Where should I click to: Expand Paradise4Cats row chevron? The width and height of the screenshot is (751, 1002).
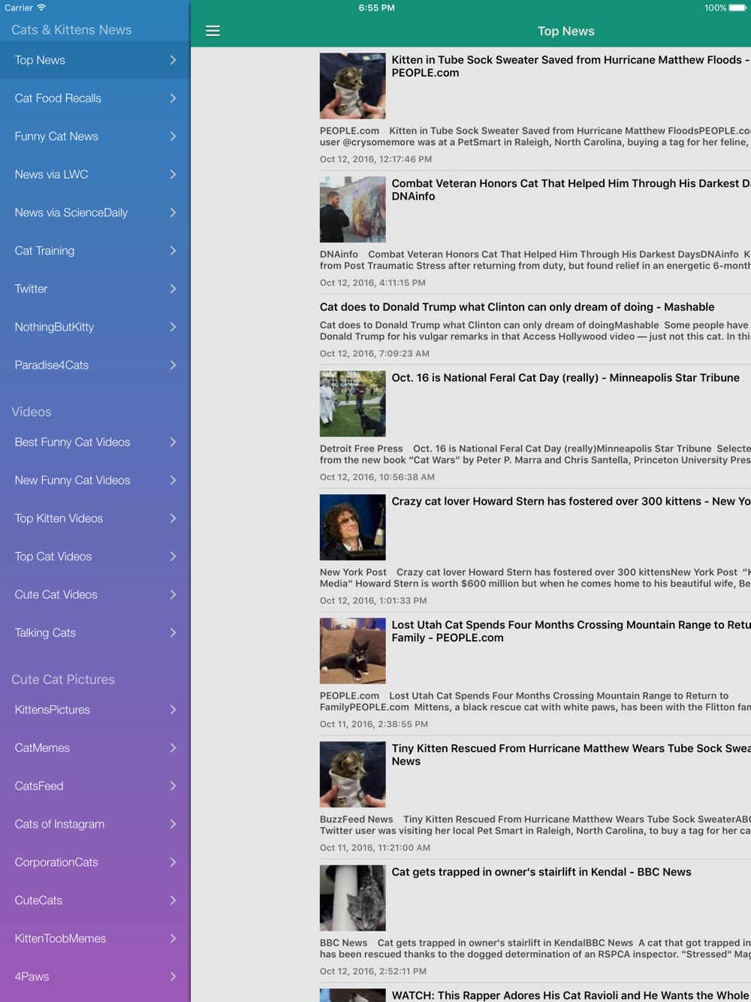[173, 365]
